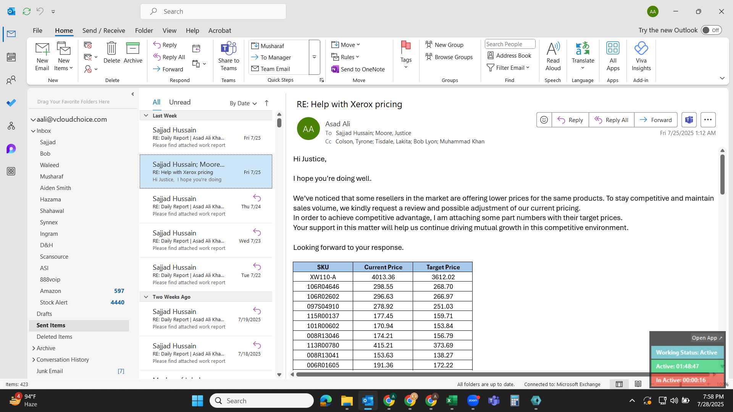Click the Meeting reply icon in Respond group
Viewport: 733px width, 412px height.
click(196, 48)
